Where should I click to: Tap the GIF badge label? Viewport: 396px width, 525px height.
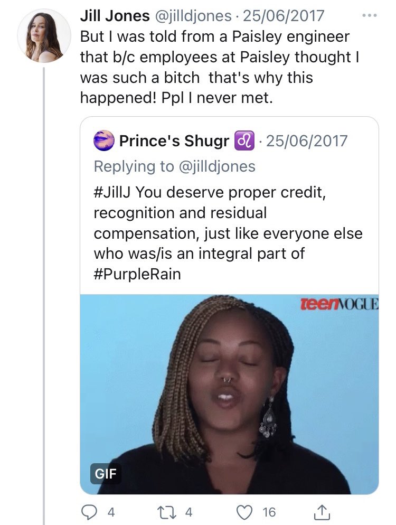(x=106, y=473)
